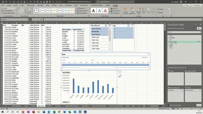Select Chris Load in Sales Person slicer
The height and width of the screenshot is (114, 203).
[x=99, y=37]
